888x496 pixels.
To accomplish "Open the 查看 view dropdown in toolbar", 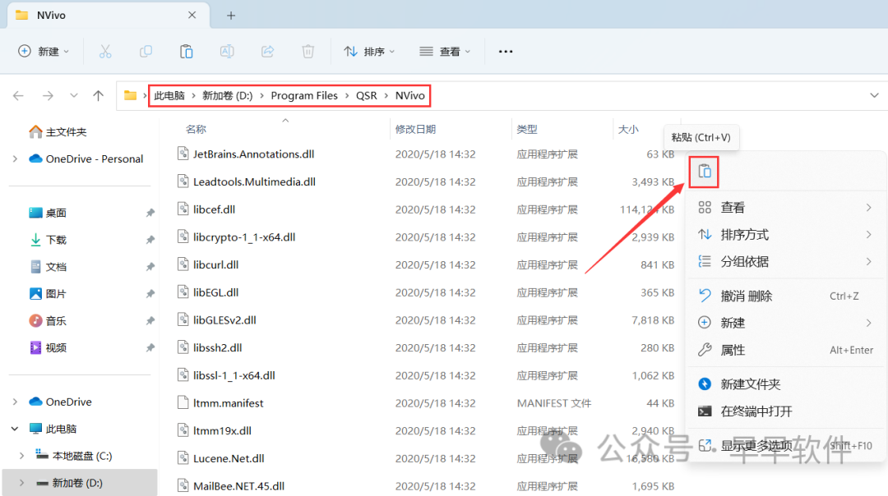I will [445, 51].
